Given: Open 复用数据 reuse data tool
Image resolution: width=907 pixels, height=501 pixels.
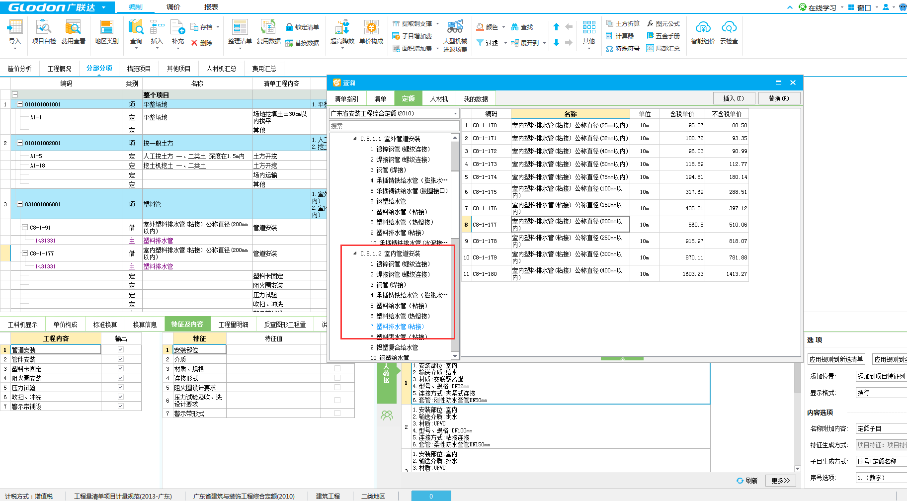Looking at the screenshot, I should coord(268,33).
